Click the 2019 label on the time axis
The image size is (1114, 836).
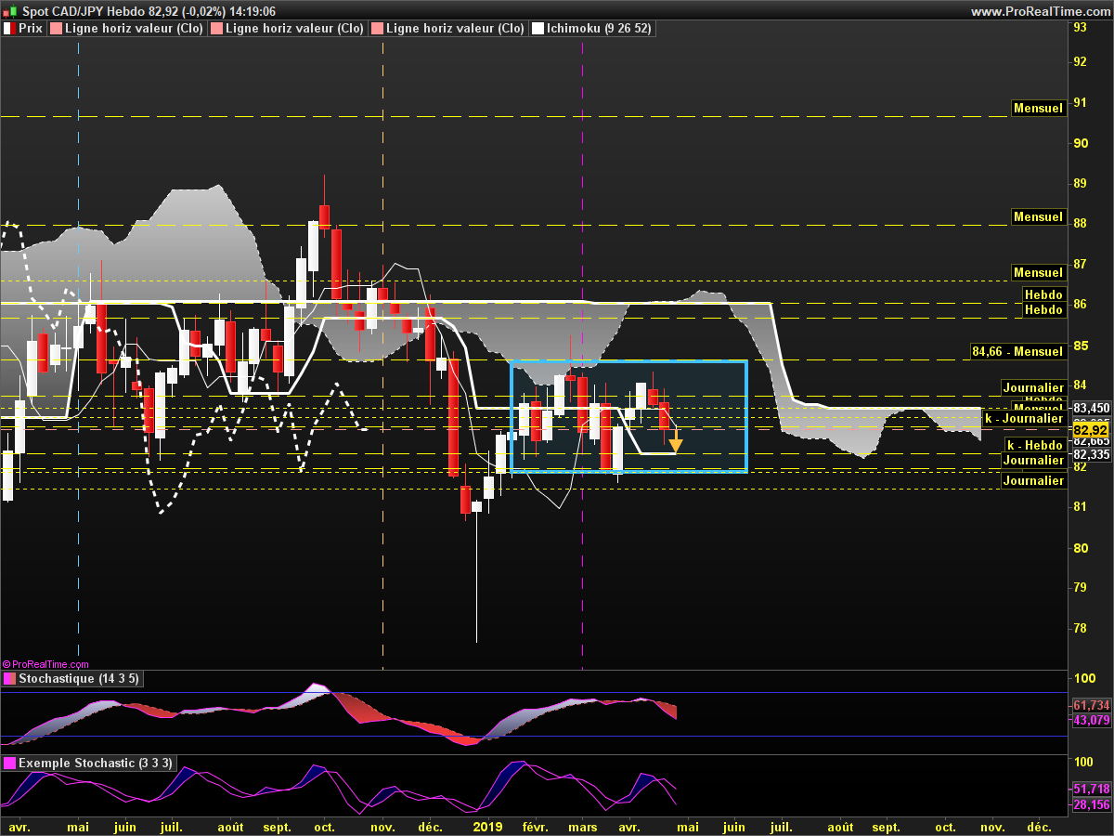[x=489, y=826]
